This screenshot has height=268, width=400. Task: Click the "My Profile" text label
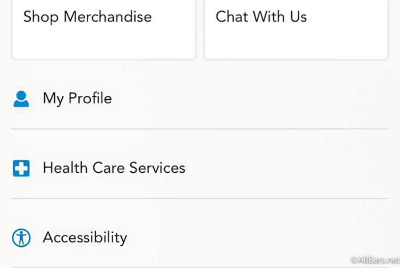77,99
